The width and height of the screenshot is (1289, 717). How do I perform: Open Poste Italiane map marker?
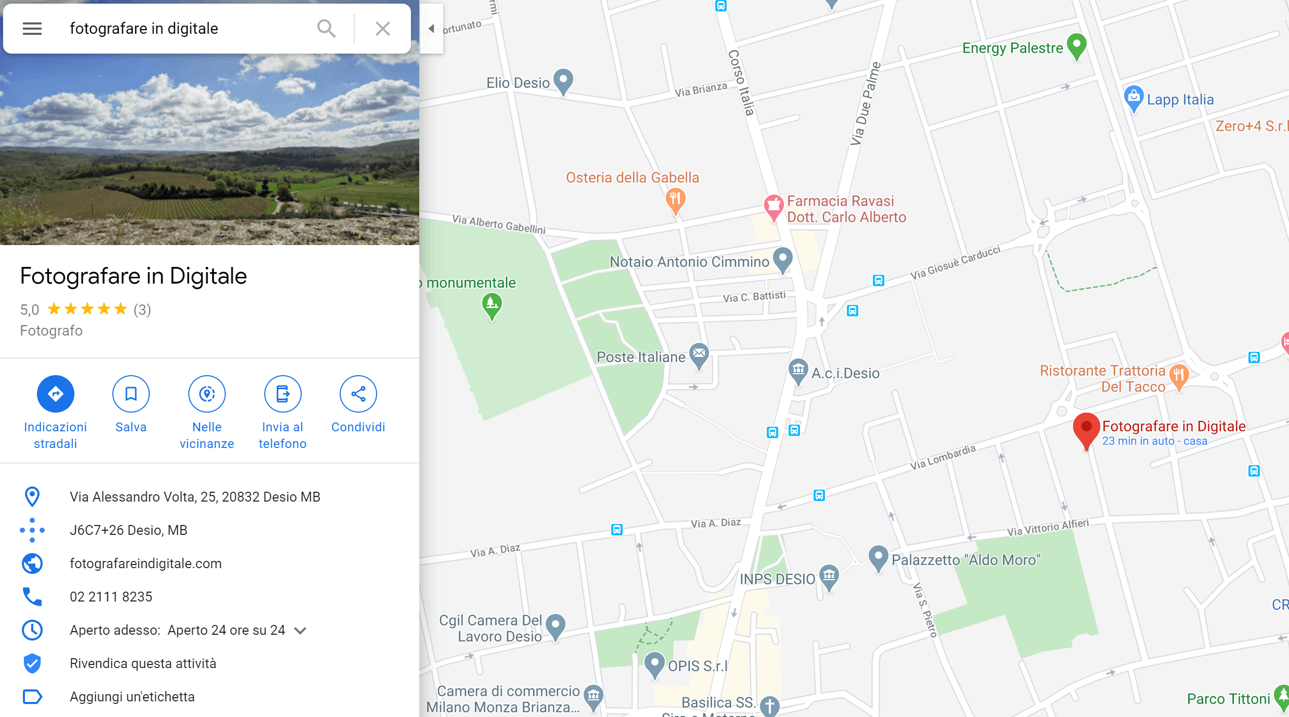click(699, 356)
